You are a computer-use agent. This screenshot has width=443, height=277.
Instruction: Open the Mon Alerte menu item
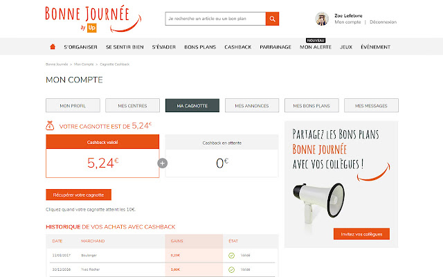click(316, 47)
